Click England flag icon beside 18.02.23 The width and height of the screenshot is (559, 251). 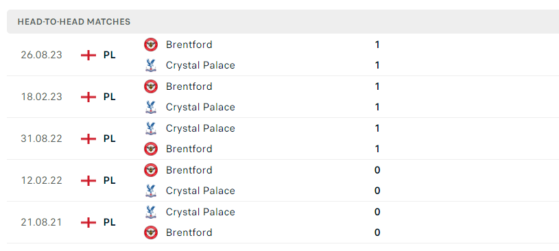(x=88, y=97)
